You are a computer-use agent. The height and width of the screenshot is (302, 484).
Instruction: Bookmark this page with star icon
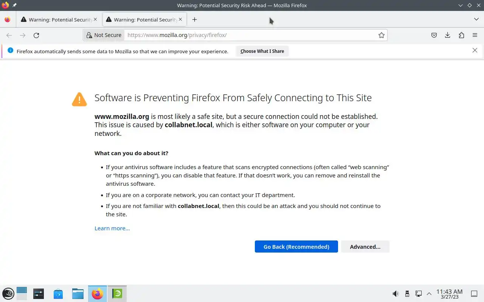[382, 35]
